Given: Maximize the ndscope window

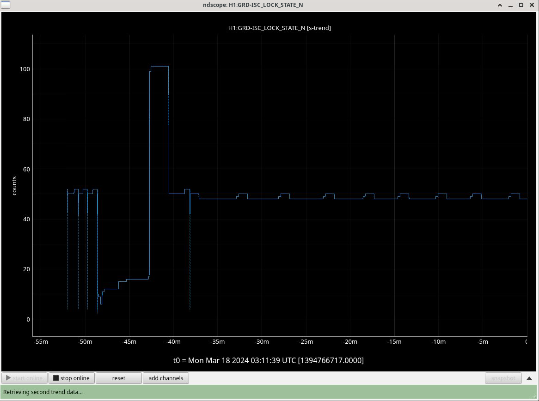Looking at the screenshot, I should (521, 5).
